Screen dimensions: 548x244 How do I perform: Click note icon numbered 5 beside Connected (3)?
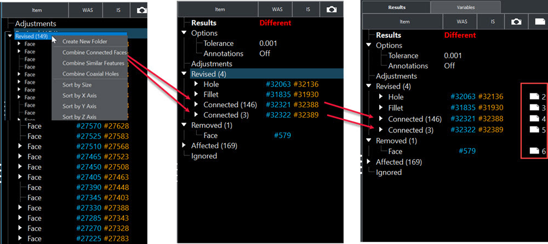[x=534, y=130]
